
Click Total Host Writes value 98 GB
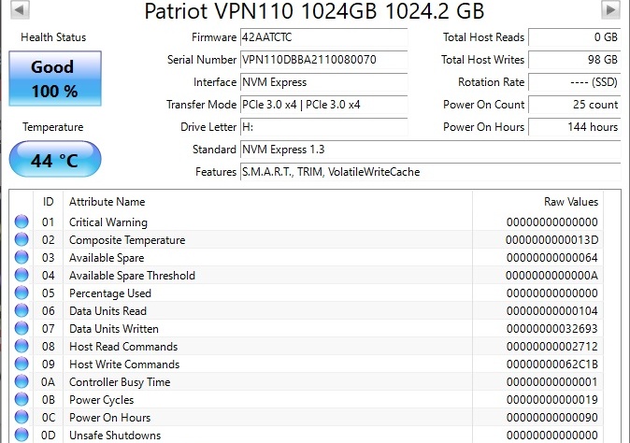pos(575,60)
